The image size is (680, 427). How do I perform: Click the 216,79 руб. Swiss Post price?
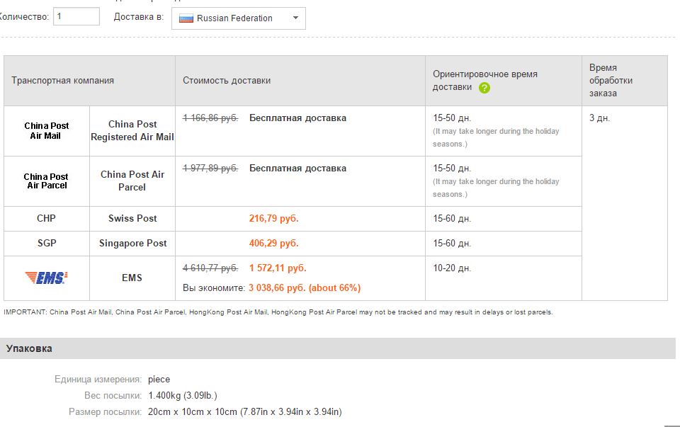(x=273, y=218)
